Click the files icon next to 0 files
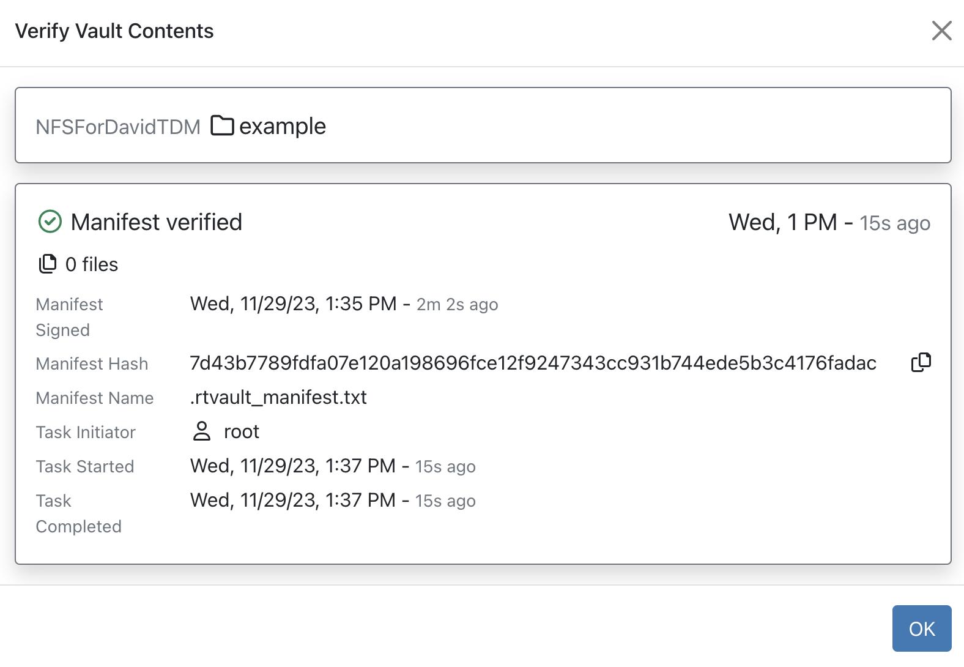Screen dimensions: 964x667 coord(47,263)
